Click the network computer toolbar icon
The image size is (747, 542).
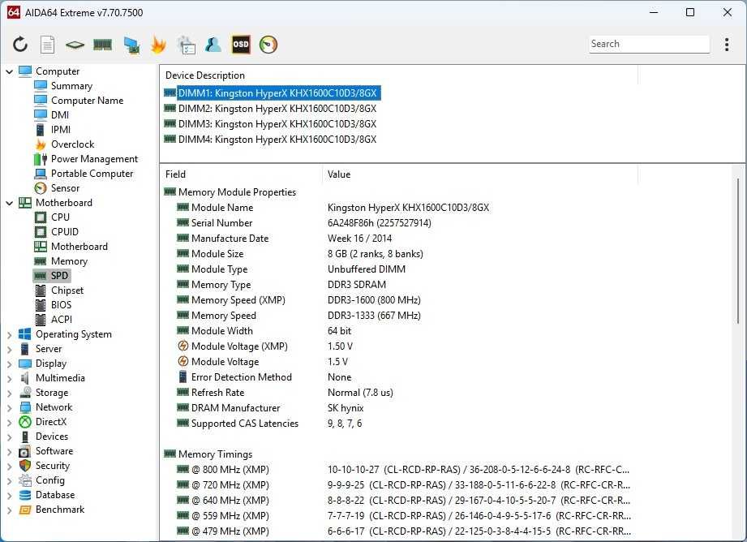[x=131, y=45]
